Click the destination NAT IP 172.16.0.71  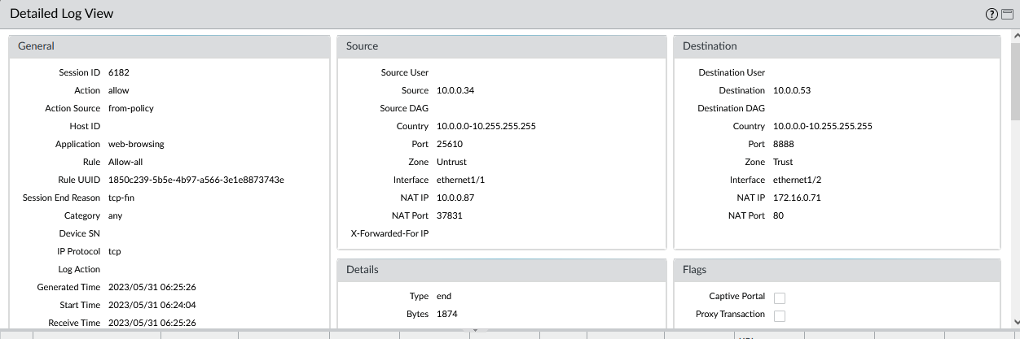795,198
